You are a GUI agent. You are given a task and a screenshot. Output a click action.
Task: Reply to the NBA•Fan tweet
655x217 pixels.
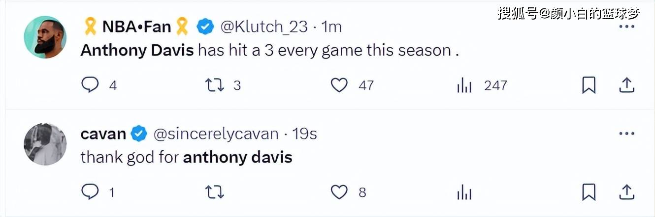90,85
